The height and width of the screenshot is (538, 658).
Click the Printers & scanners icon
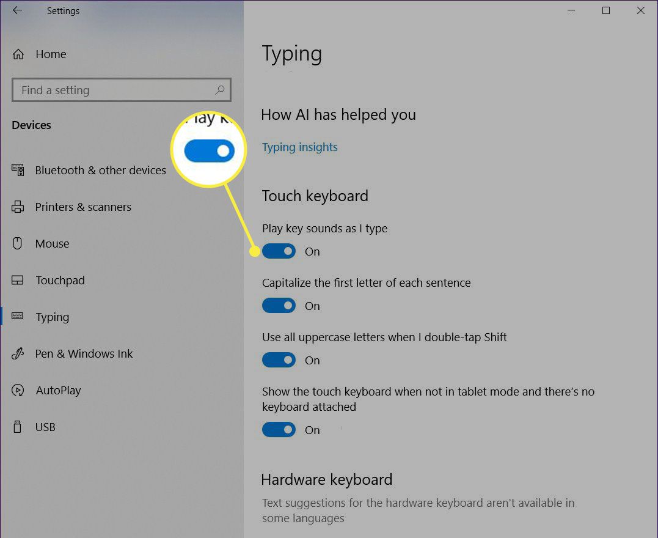click(18, 207)
